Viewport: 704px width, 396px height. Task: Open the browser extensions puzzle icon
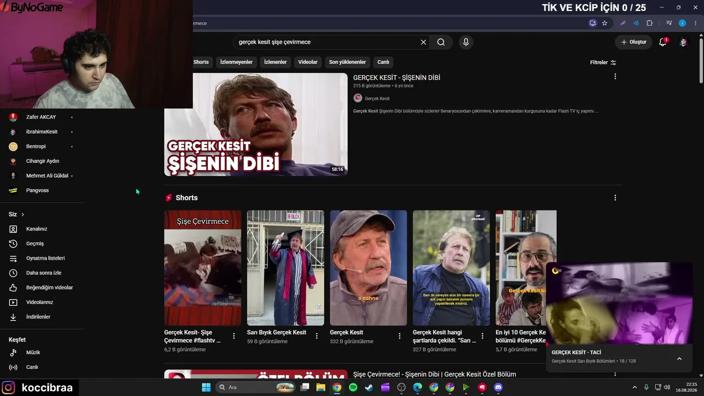click(650, 23)
